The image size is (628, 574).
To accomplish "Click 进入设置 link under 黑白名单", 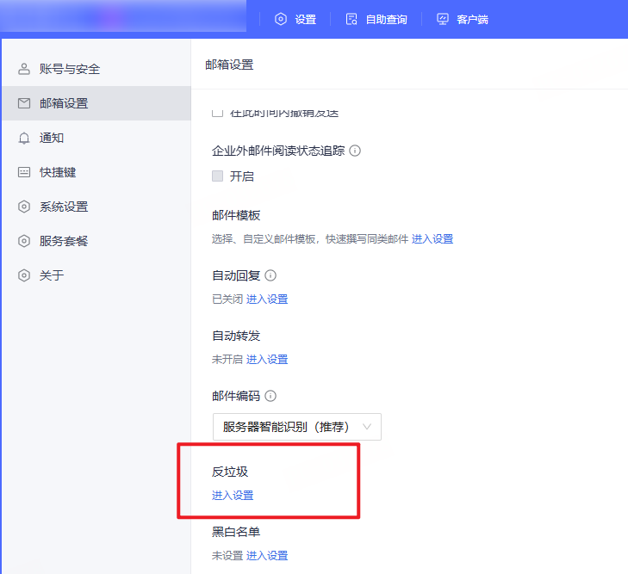I will [x=267, y=556].
